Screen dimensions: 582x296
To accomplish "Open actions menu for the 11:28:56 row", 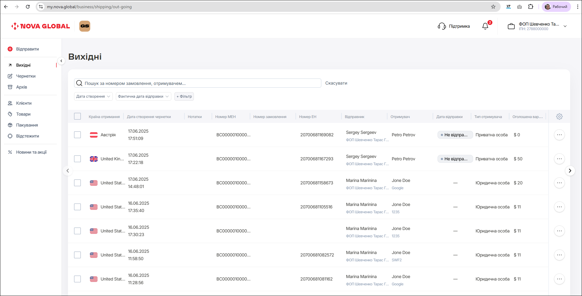I will pyautogui.click(x=559, y=279).
